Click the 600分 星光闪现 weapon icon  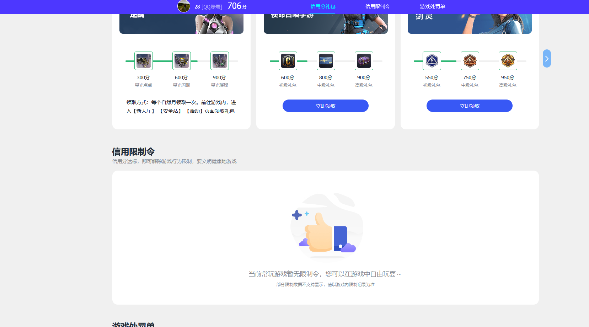(181, 61)
